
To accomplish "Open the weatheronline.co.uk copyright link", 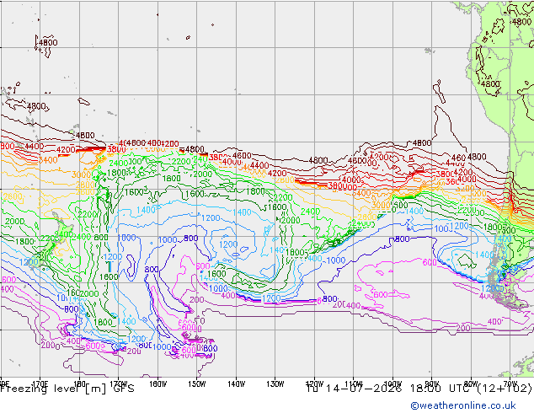I will (463, 405).
